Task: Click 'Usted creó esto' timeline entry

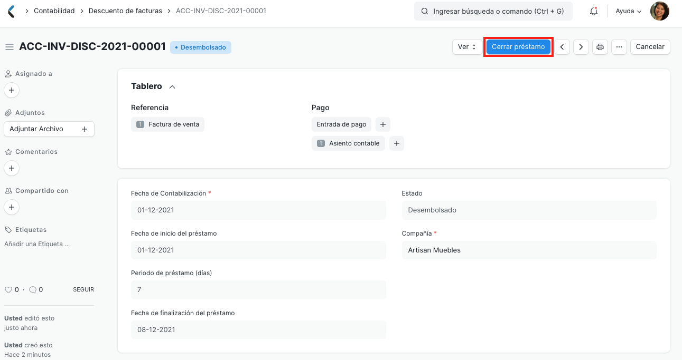Action: pos(29,350)
